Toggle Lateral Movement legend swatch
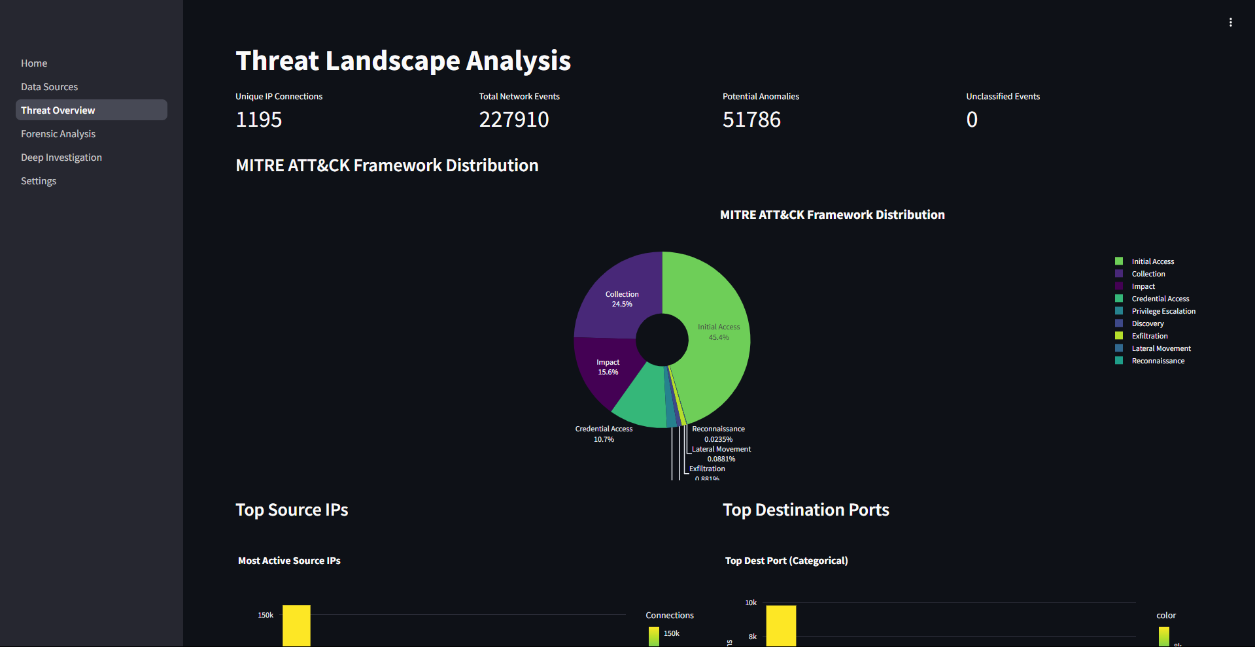Viewport: 1255px width, 647px height. click(1119, 348)
